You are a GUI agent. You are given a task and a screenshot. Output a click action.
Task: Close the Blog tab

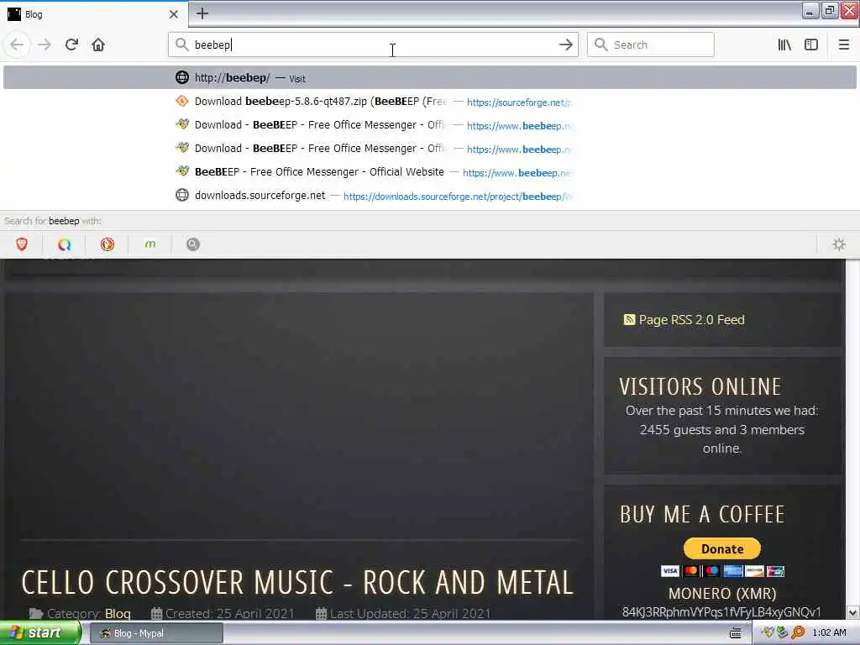point(174,14)
